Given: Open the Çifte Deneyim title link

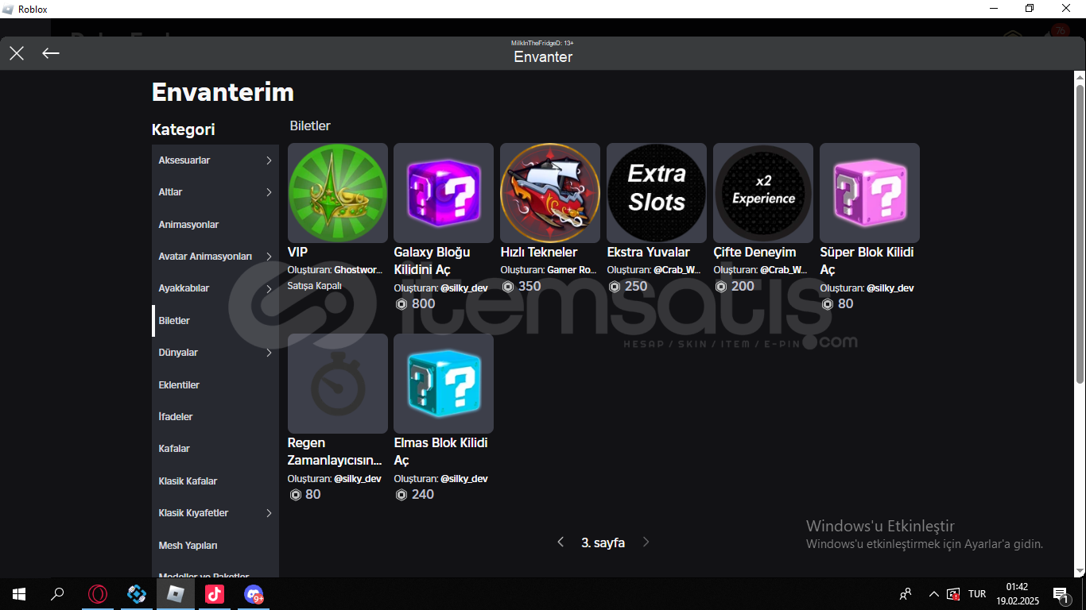Looking at the screenshot, I should click(x=754, y=252).
